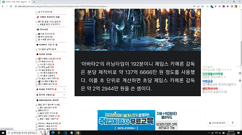Viewport: 242px width, 135px height.
Task: Open the 마크 공지사항 board
Action: coord(45,37)
